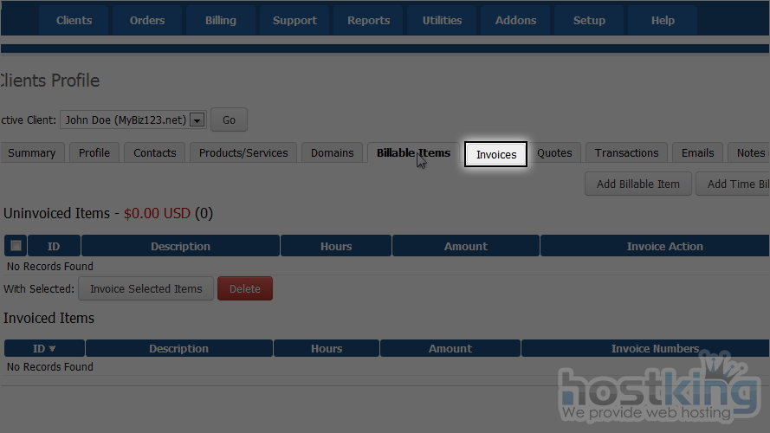Sort Invoiced Items by ID column
This screenshot has height=433, width=770.
point(44,349)
